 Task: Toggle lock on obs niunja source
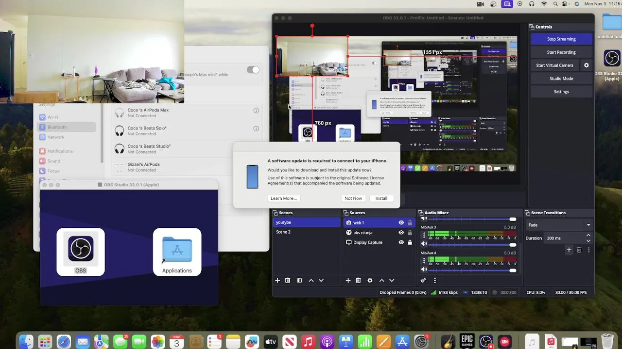(x=410, y=232)
